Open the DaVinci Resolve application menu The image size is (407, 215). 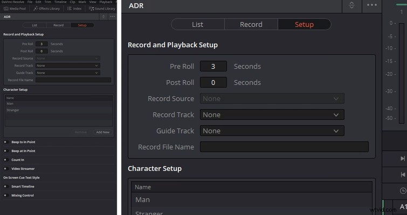tap(13, 2)
